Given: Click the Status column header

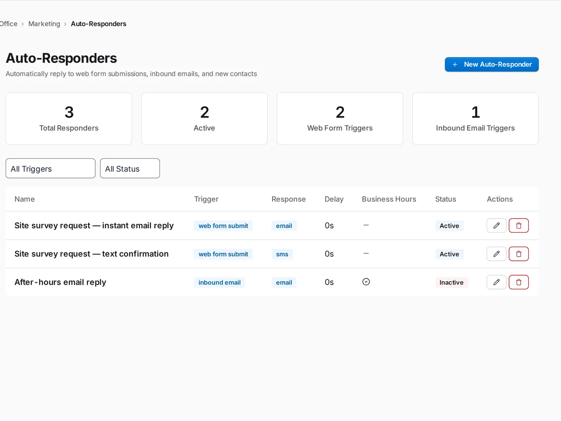Looking at the screenshot, I should coord(446,199).
